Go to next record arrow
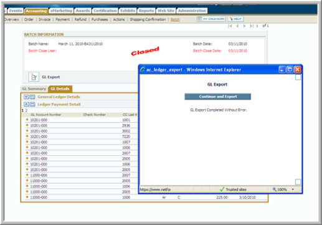 point(244,26)
